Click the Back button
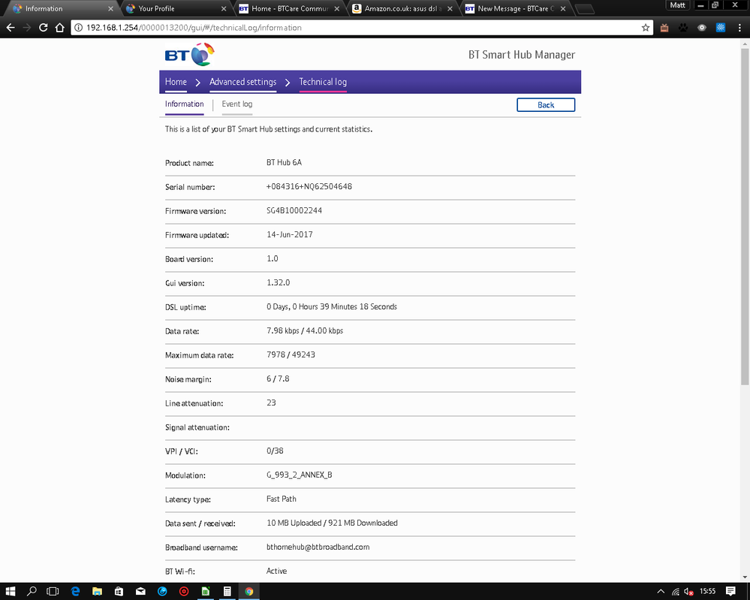 [x=546, y=105]
